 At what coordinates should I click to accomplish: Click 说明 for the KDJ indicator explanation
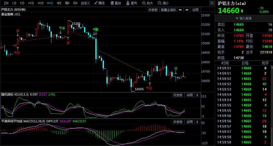(x=189, y=95)
